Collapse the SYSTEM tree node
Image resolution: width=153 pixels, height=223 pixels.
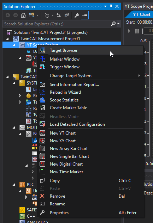14,83
